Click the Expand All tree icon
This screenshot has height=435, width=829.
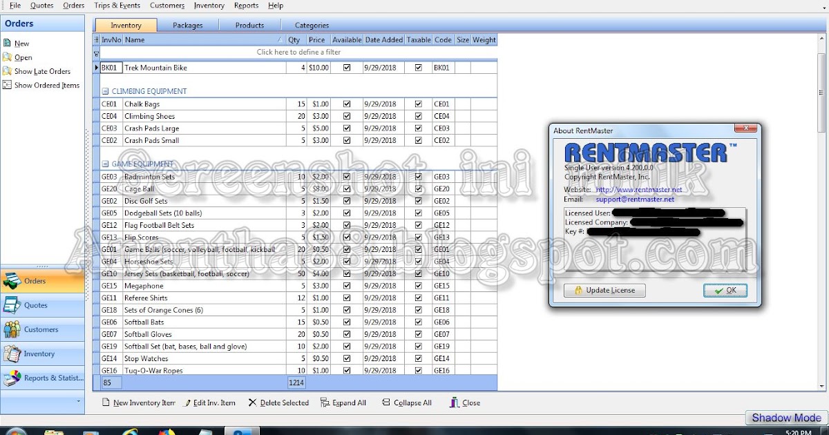[325, 403]
